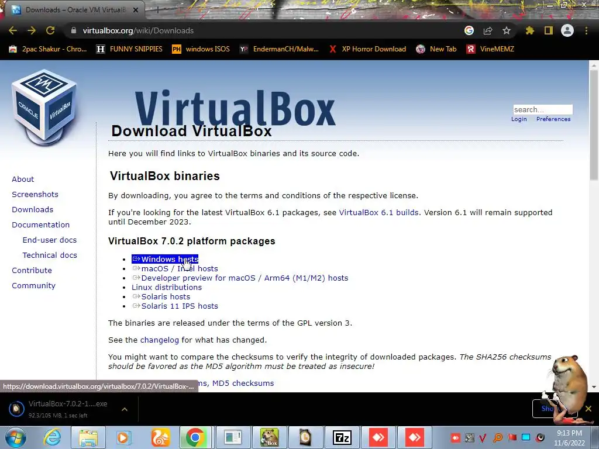Download the Windows hosts package
Screen dimensions: 599x449
pyautogui.click(x=165, y=259)
